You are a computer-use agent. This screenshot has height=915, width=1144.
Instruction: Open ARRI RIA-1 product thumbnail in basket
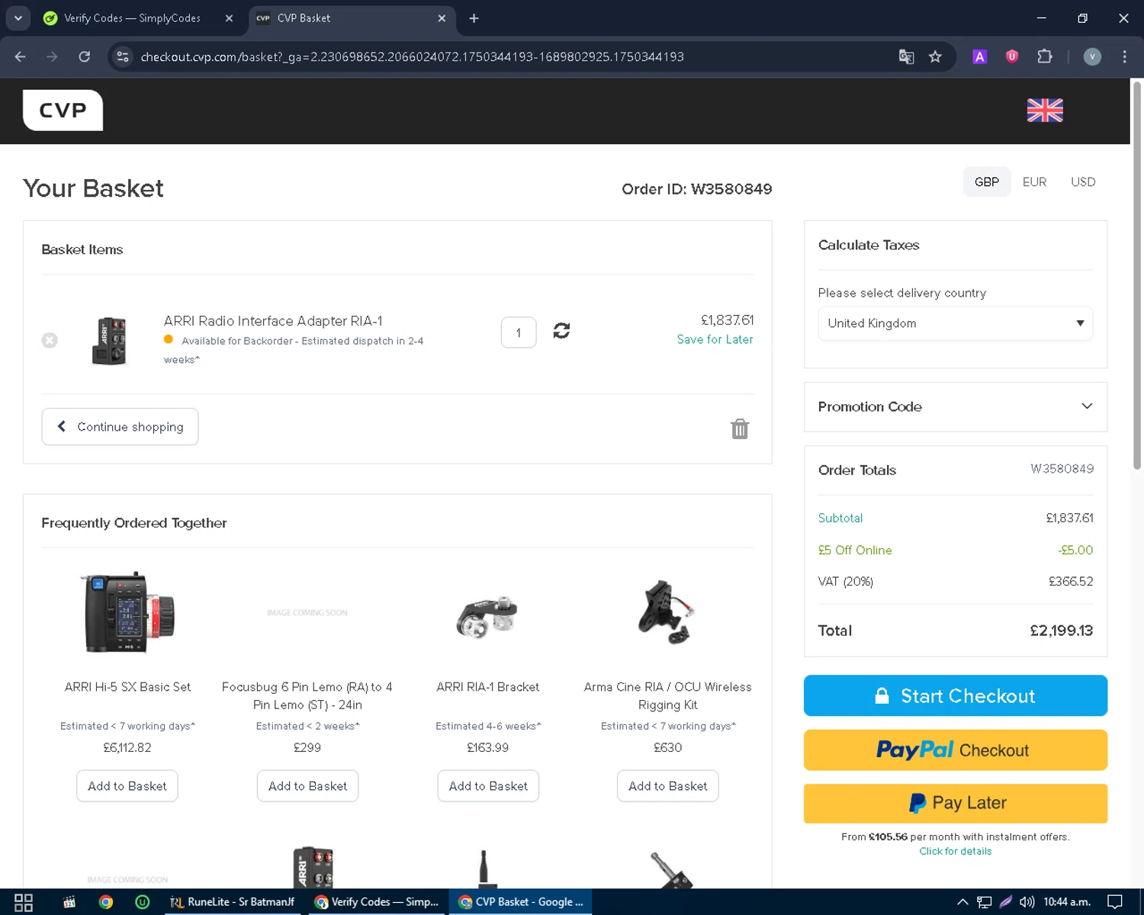click(x=110, y=341)
